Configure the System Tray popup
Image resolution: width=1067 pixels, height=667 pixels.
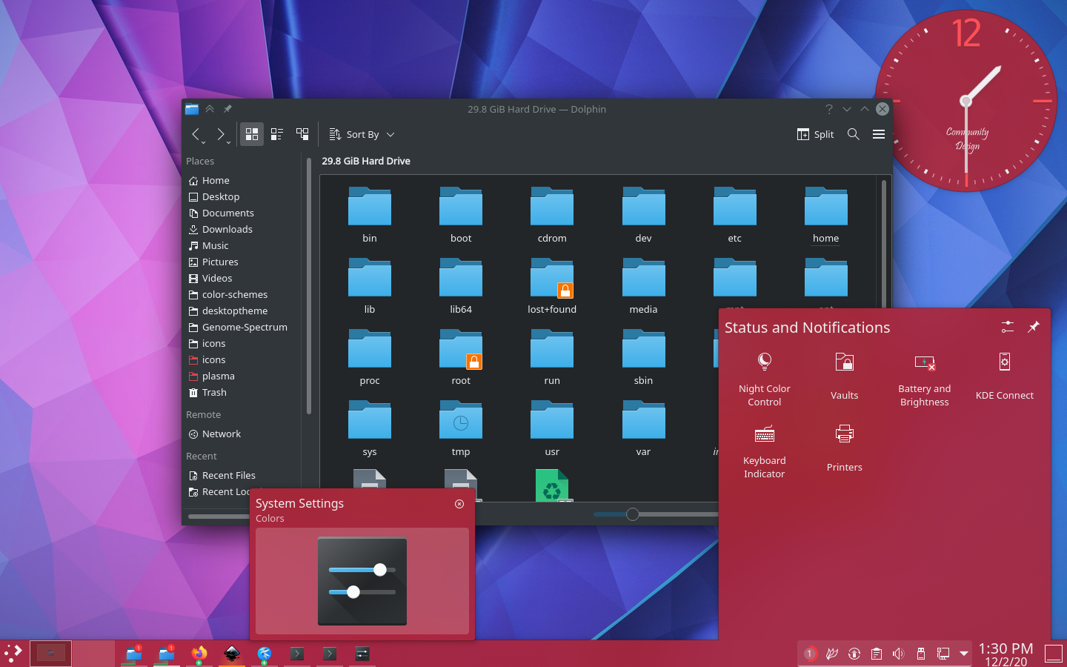click(x=1008, y=327)
